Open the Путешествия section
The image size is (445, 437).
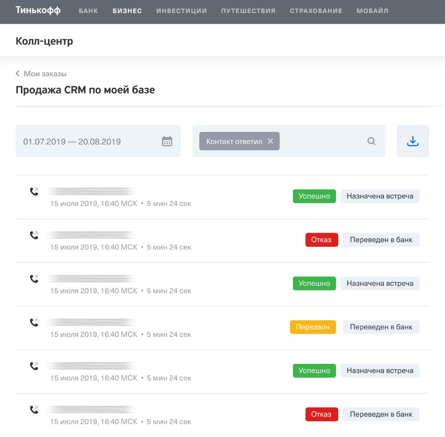point(248,11)
